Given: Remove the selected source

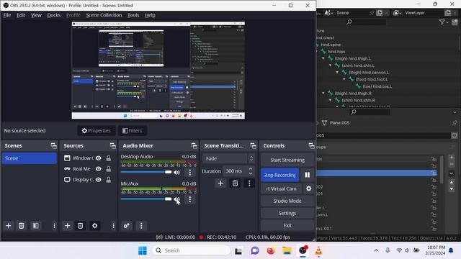Looking at the screenshot, I should pos(80,225).
